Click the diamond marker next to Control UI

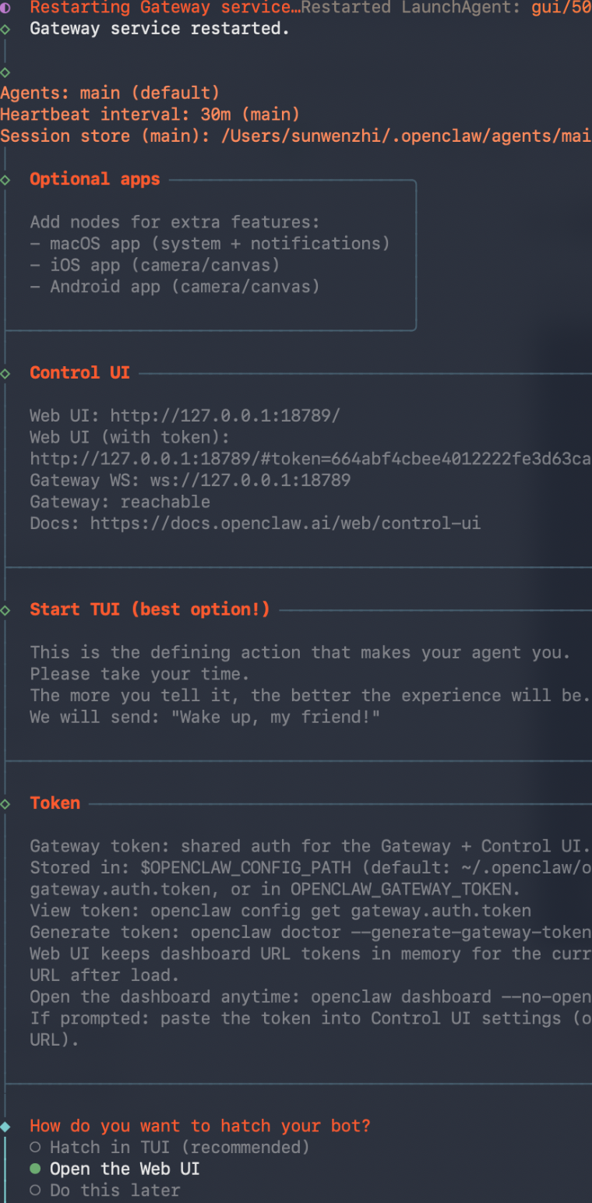click(5, 373)
